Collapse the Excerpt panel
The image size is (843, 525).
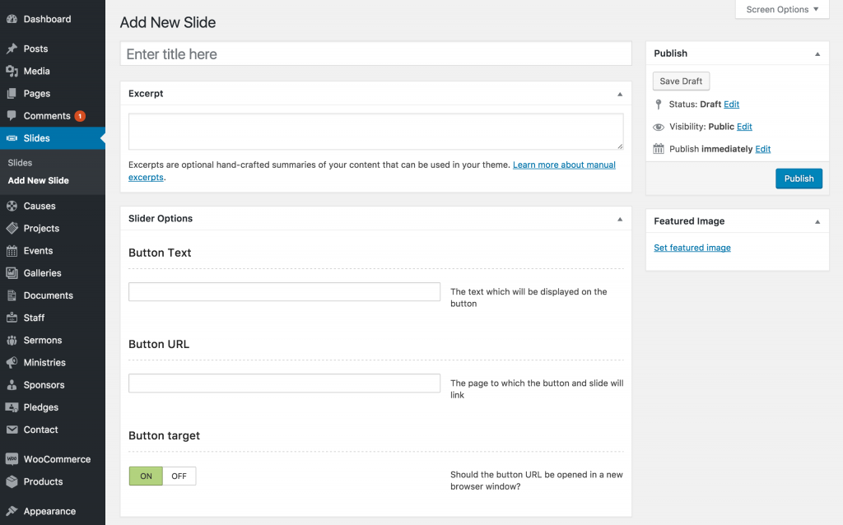tap(620, 93)
